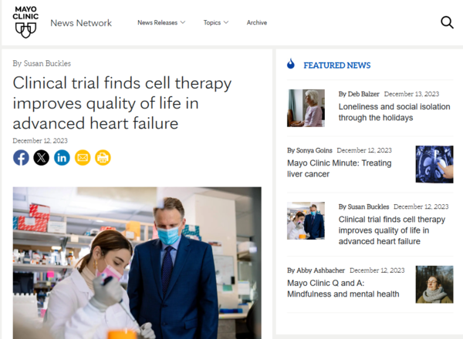463x339 pixels.
Task: Open Mayo Clinic Minute liver cancer article
Action: [x=340, y=168]
